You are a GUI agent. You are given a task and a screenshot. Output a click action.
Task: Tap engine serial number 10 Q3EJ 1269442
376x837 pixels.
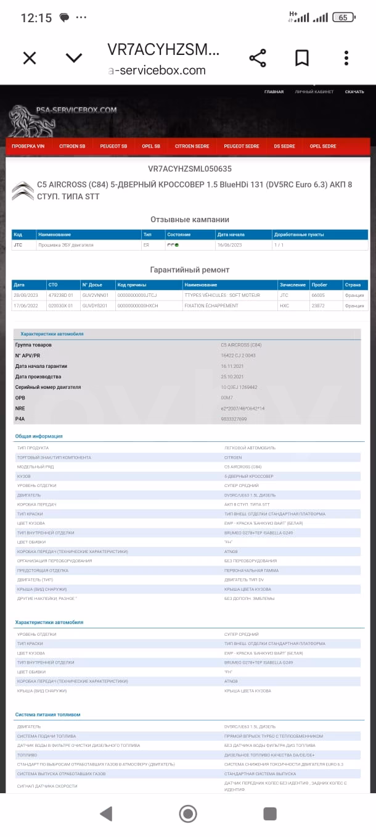point(239,387)
